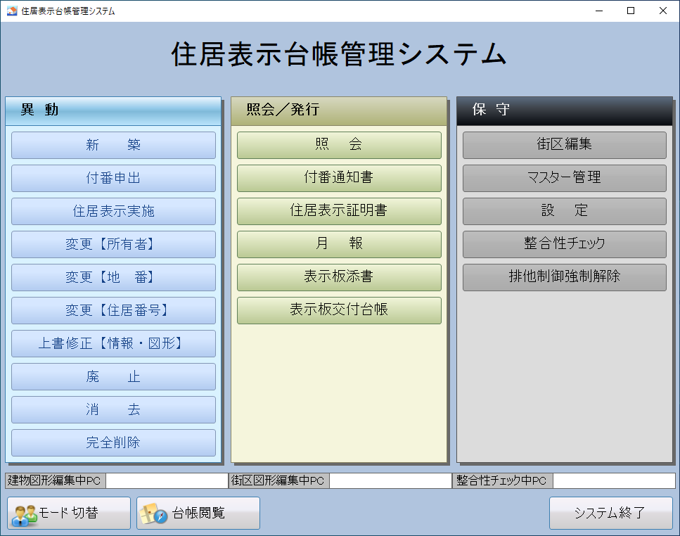680x536 pixels.
Task: Select 完全削除
Action: click(114, 442)
